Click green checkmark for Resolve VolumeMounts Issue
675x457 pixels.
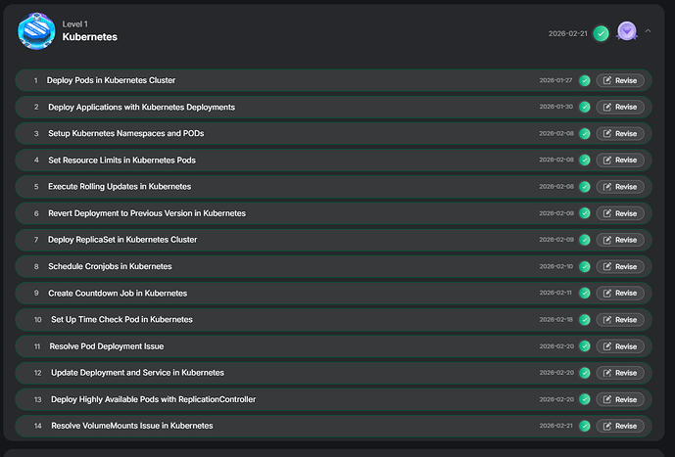coord(585,426)
